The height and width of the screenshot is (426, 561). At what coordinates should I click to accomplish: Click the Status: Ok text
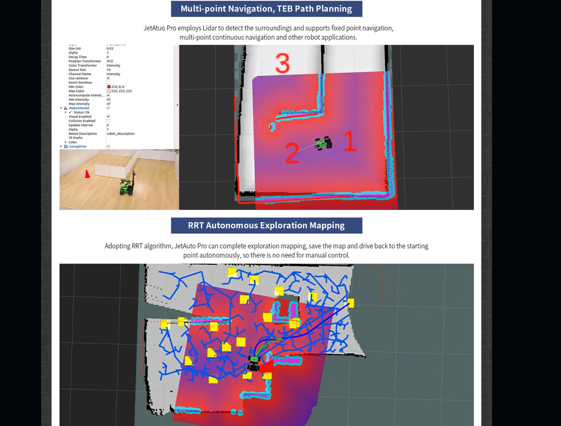(x=82, y=112)
